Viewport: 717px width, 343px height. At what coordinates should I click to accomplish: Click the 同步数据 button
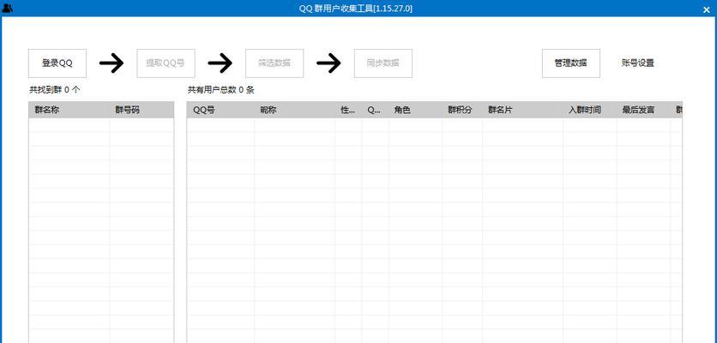click(x=383, y=63)
